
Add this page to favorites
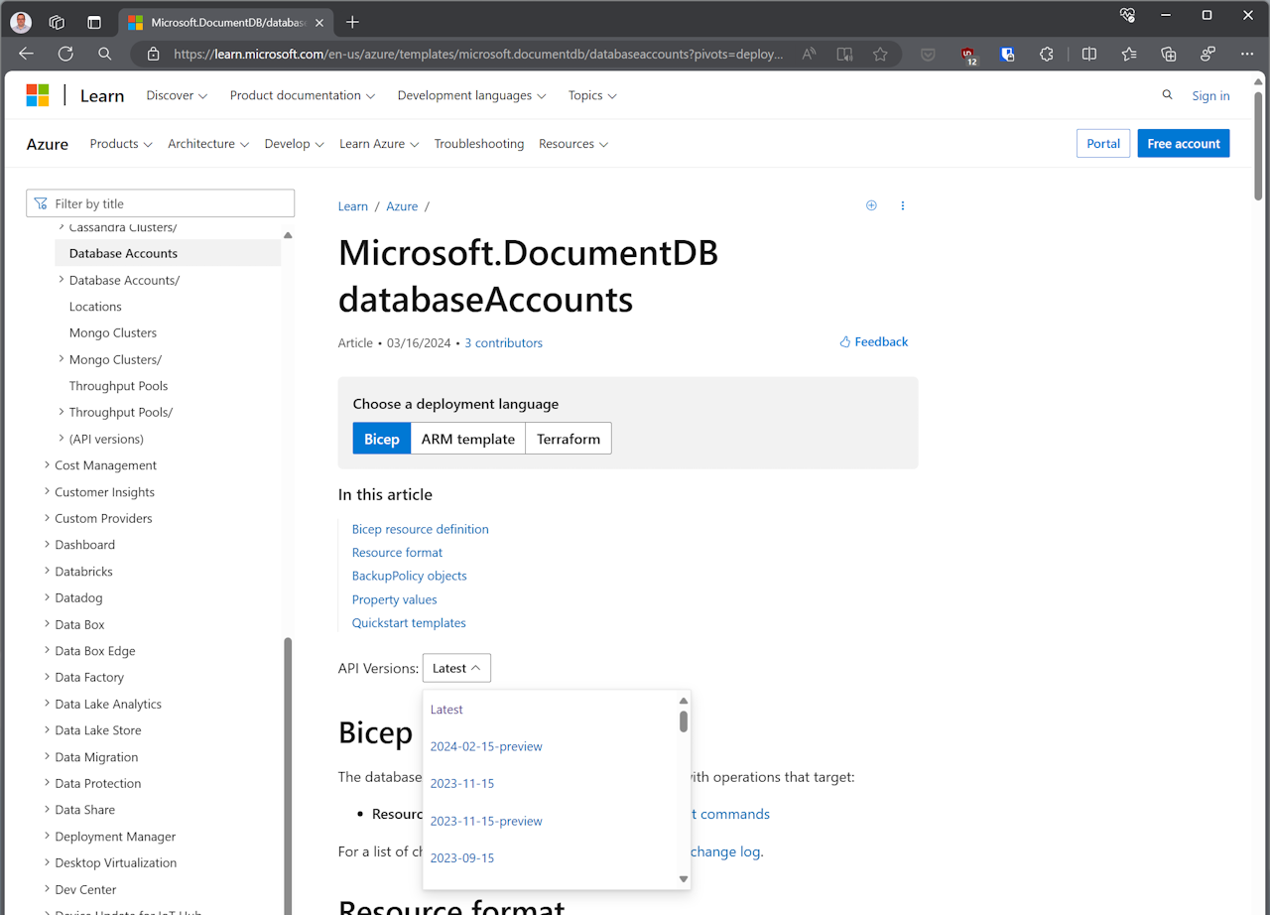tap(880, 55)
